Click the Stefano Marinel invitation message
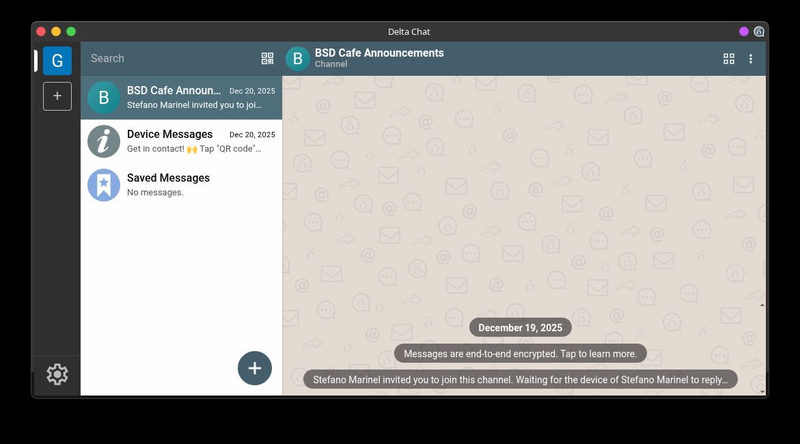Image resolution: width=800 pixels, height=444 pixels. [x=520, y=380]
